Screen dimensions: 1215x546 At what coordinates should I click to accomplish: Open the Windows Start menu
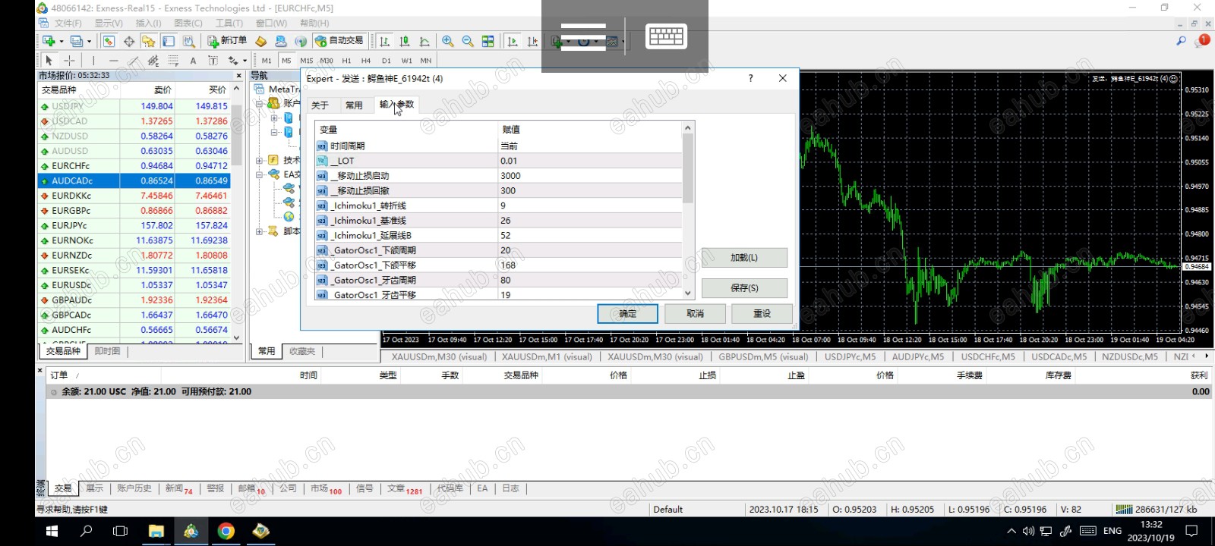coord(52,532)
